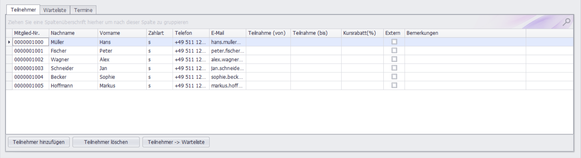Image resolution: width=581 pixels, height=158 pixels.
Task: Sort by Zahlart column header
Action: [160, 33]
